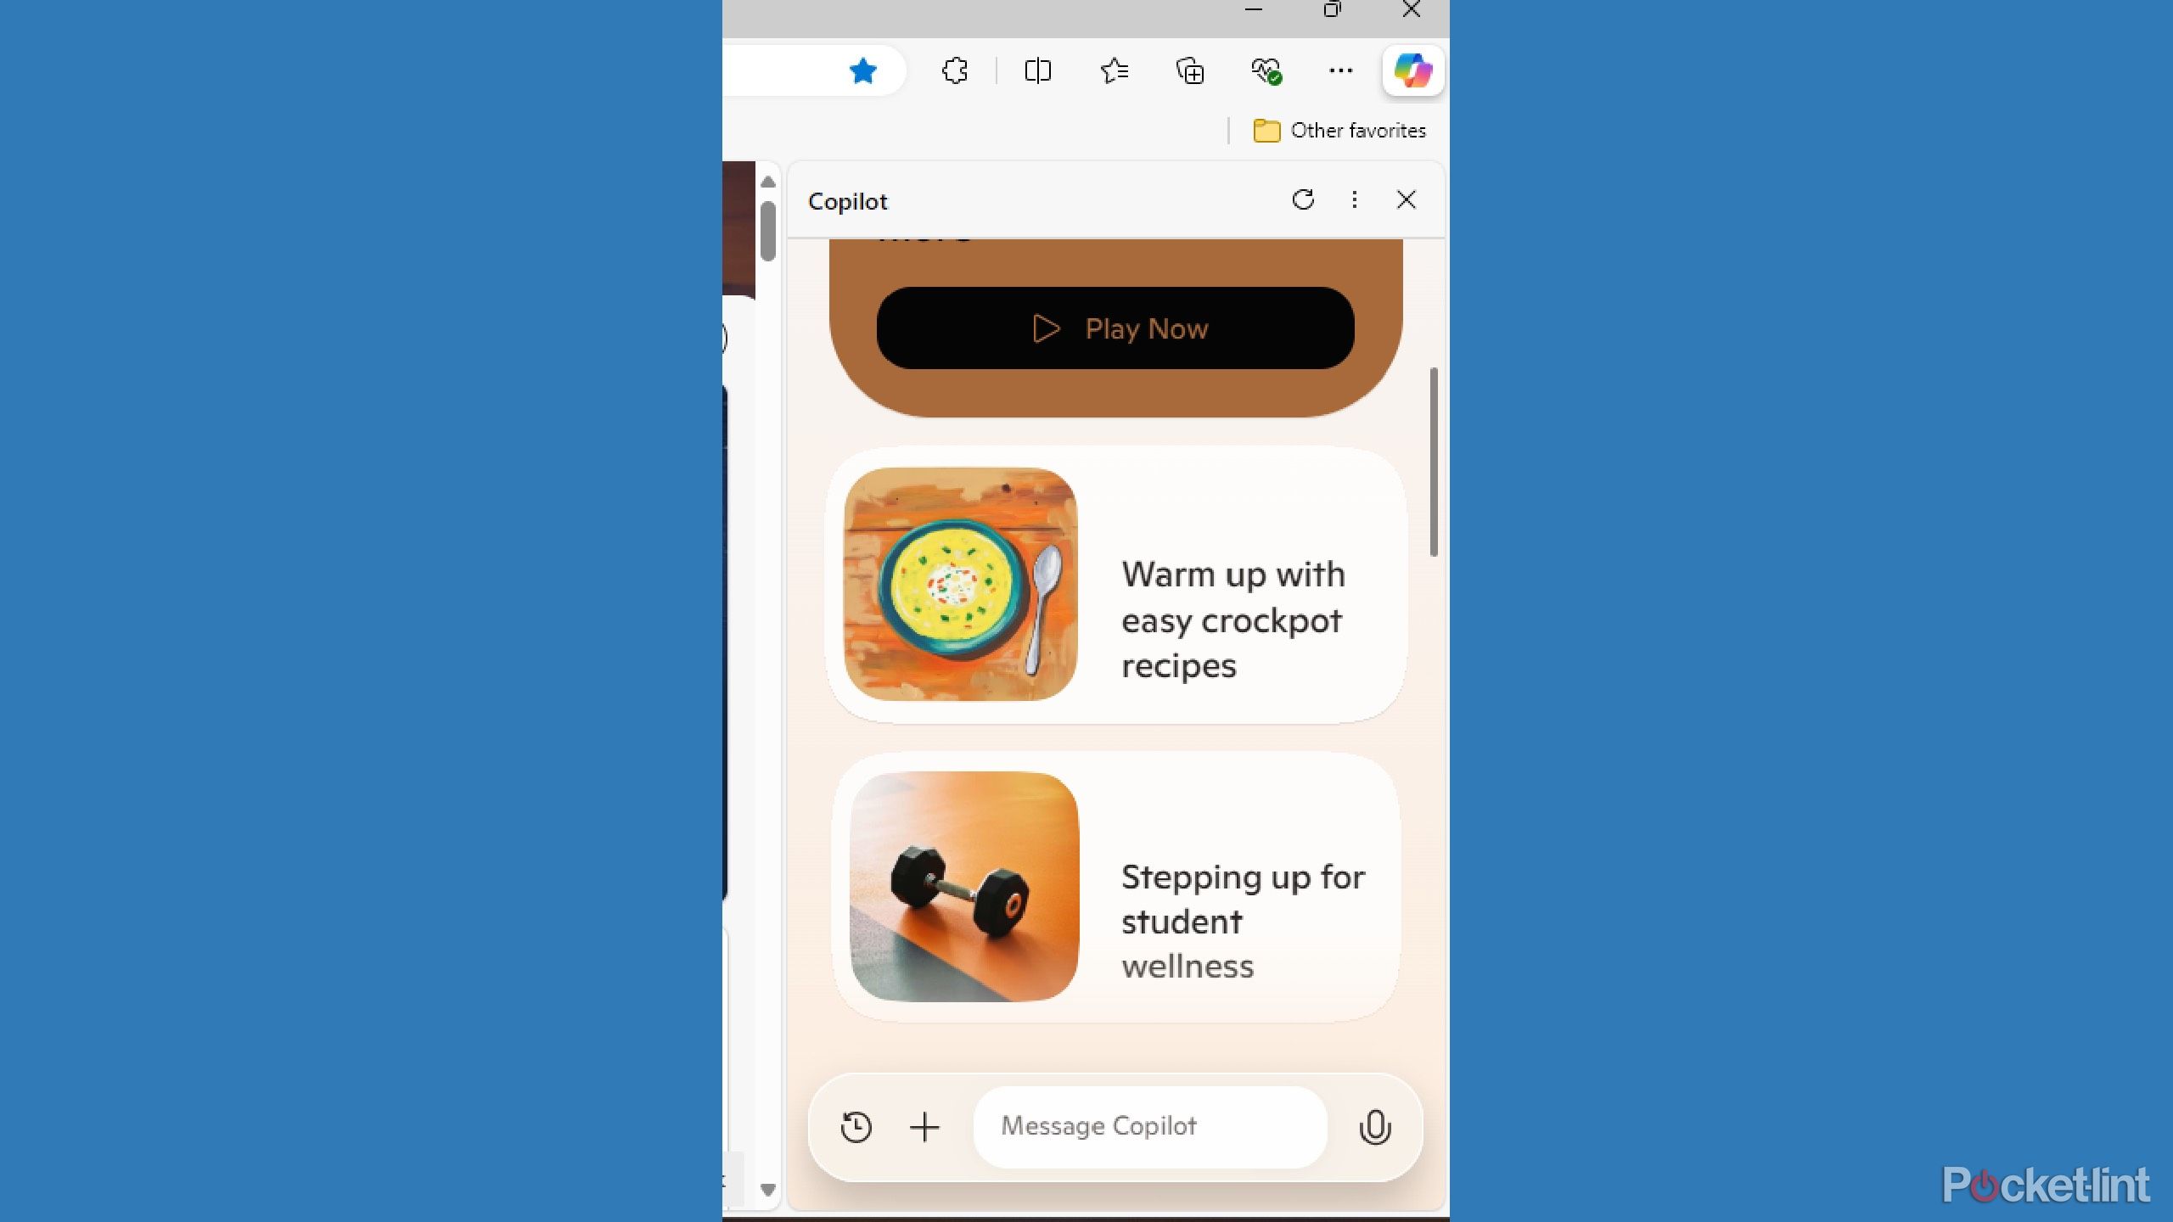Open Edge browser extensions menu
2173x1222 pixels.
tap(955, 70)
